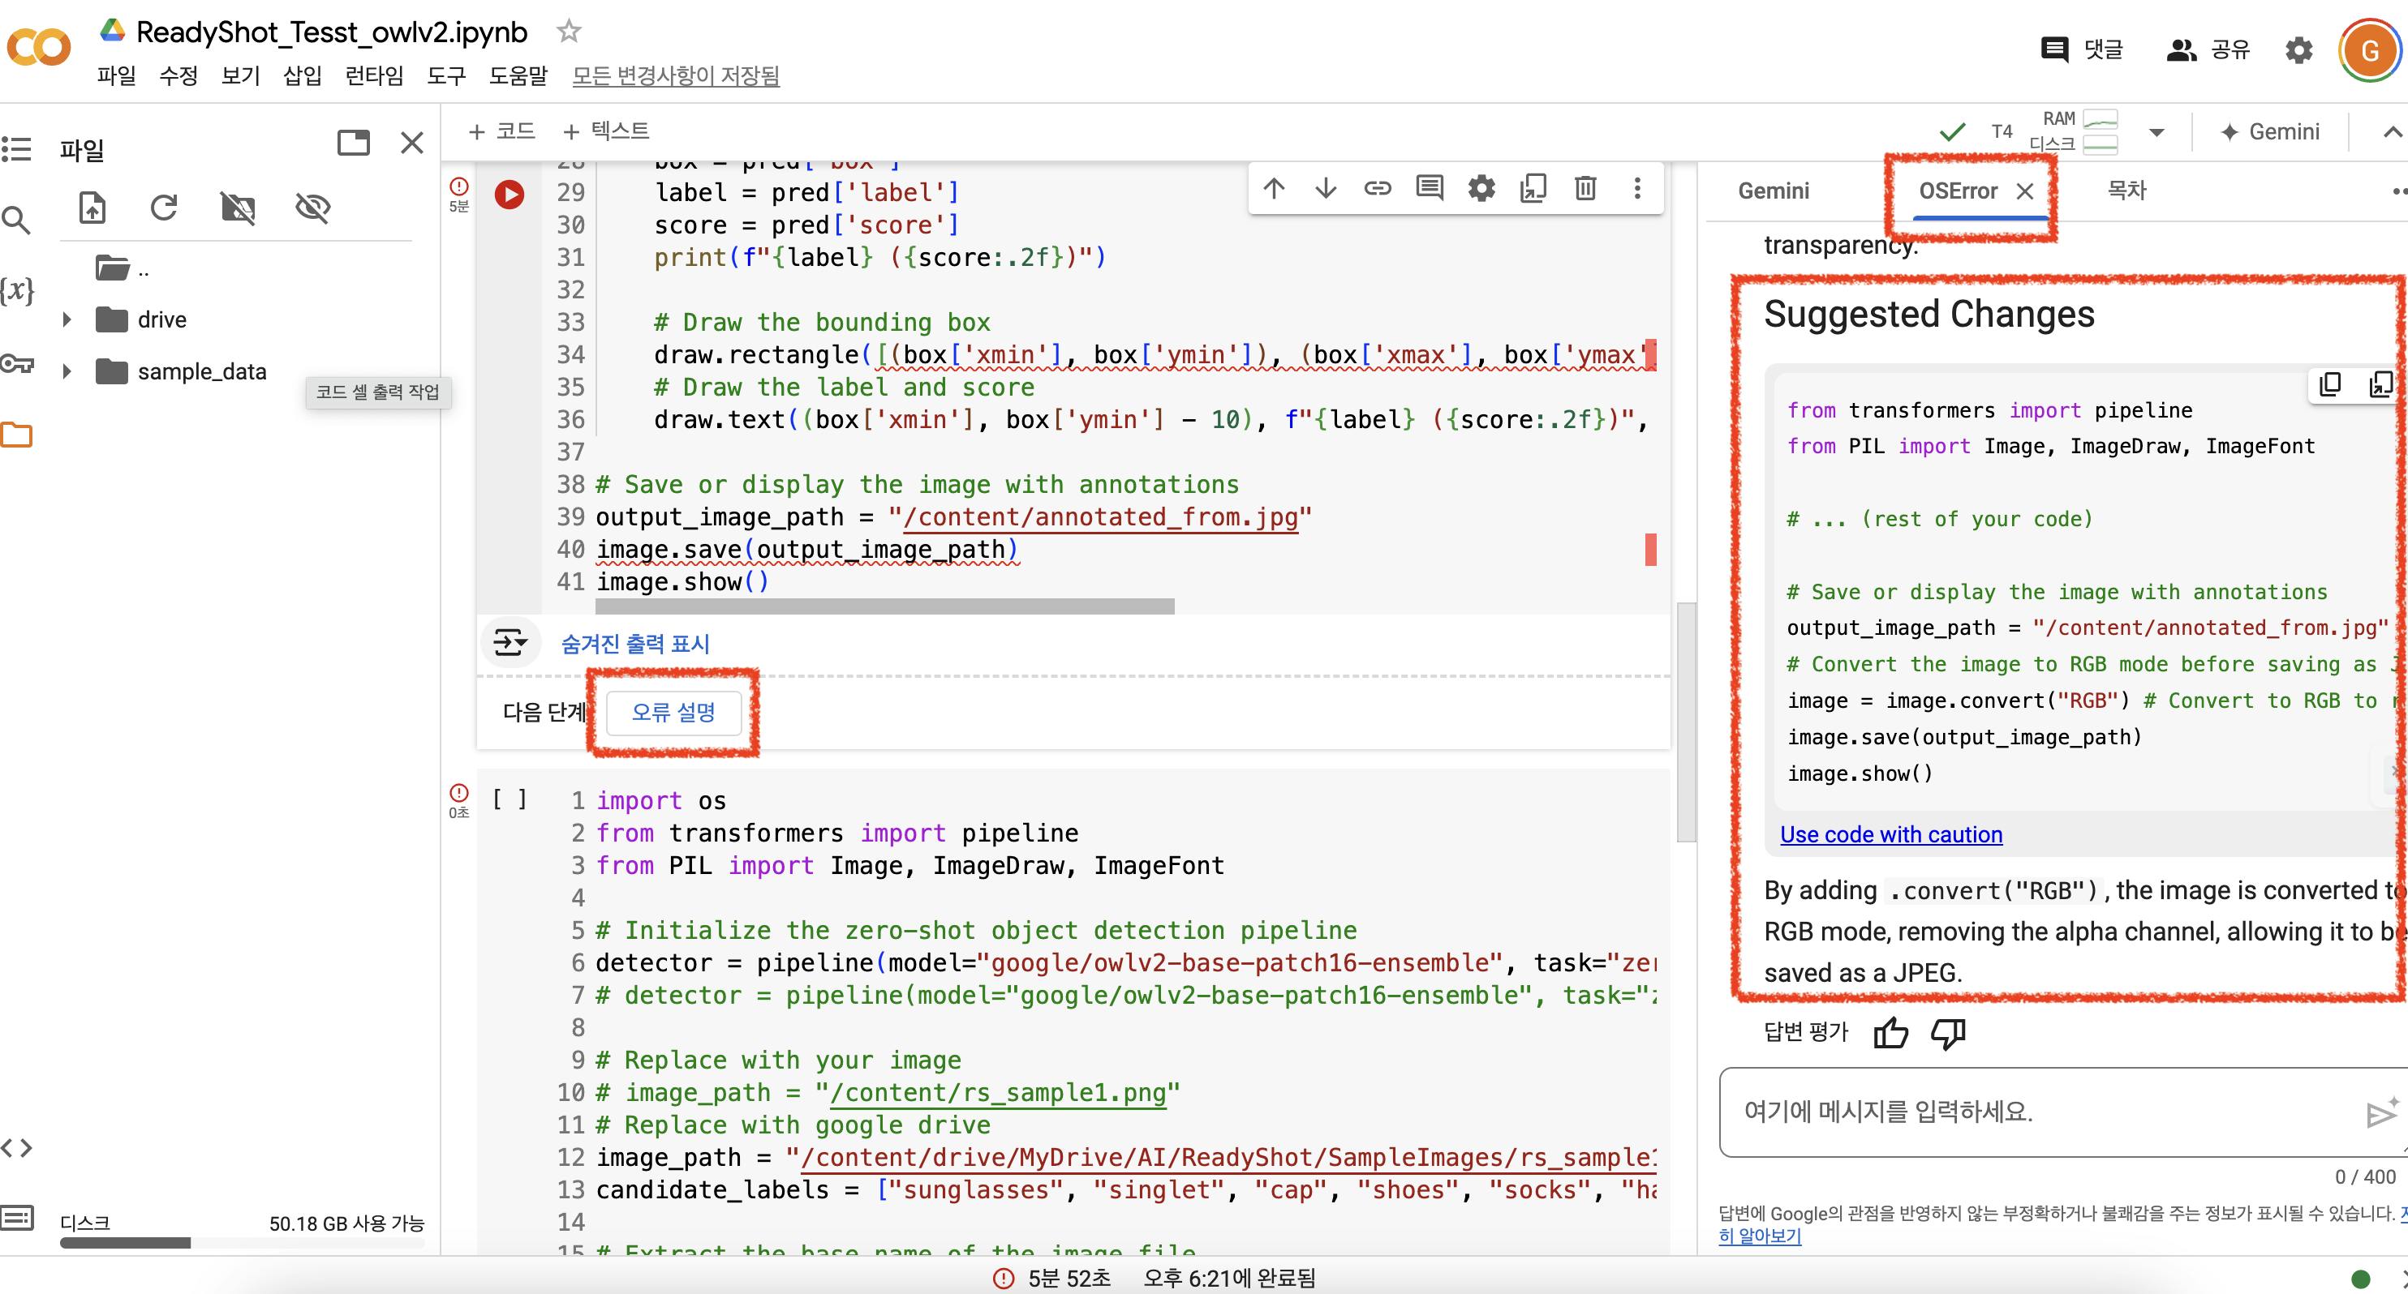The width and height of the screenshot is (2408, 1294).
Task: Click the 오류 설명 button
Action: (x=673, y=713)
